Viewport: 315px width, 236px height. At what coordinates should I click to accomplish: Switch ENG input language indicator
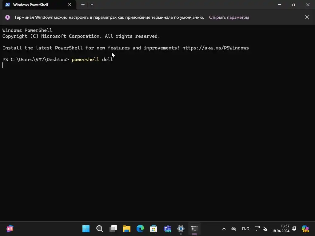click(x=245, y=229)
